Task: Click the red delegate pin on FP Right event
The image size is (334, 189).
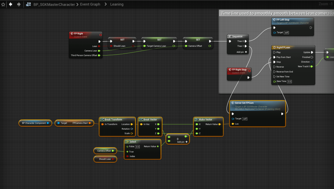Action: (101, 35)
